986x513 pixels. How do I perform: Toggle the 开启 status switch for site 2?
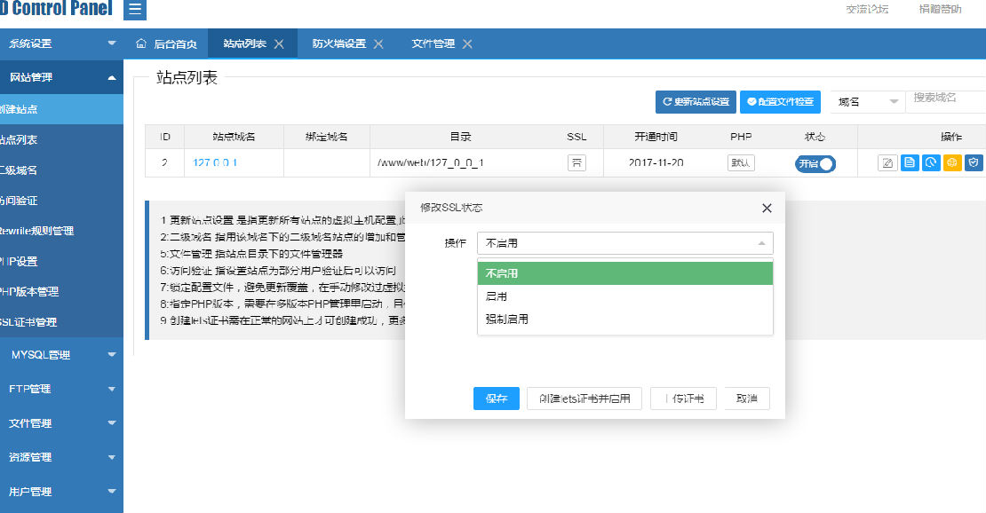pyautogui.click(x=815, y=163)
